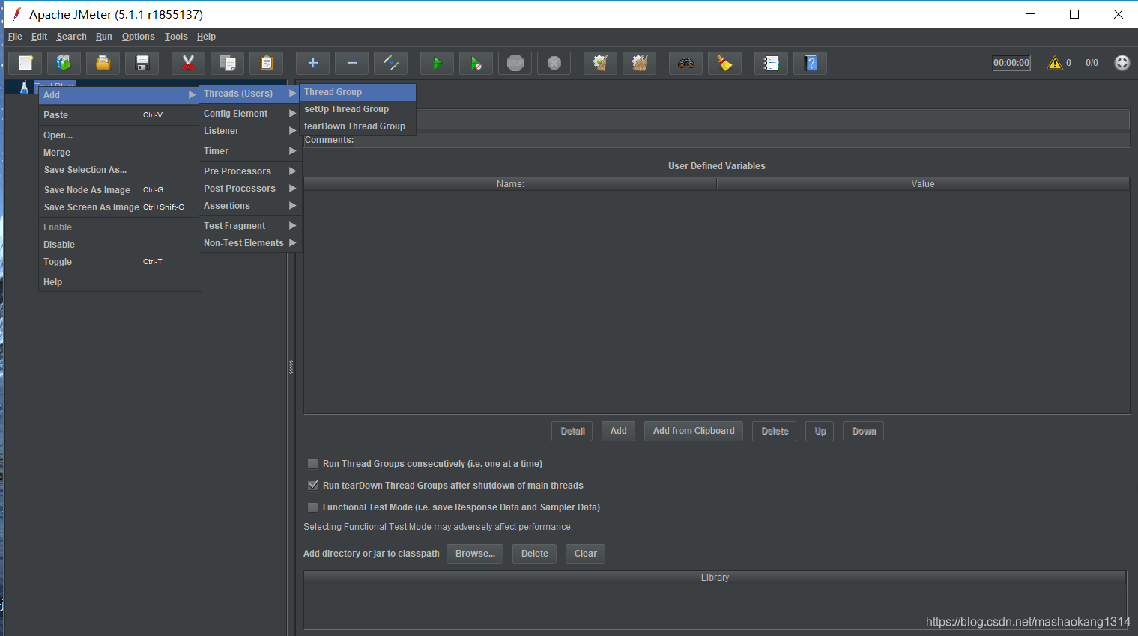
Task: Expand the Pre Processors submenu
Action: pyautogui.click(x=250, y=171)
